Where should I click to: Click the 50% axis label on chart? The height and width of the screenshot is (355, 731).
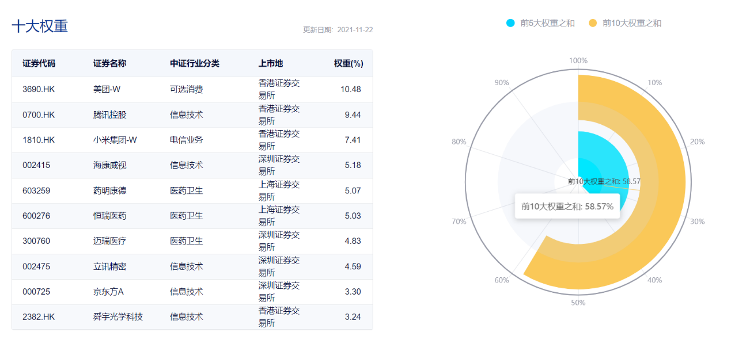(577, 301)
